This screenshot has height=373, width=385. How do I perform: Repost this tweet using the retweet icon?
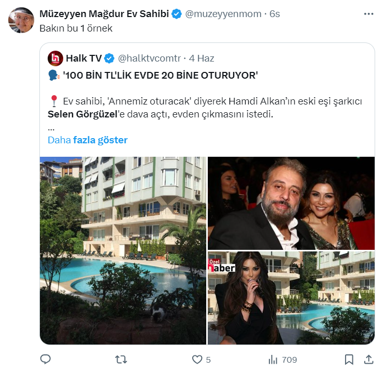click(x=121, y=359)
